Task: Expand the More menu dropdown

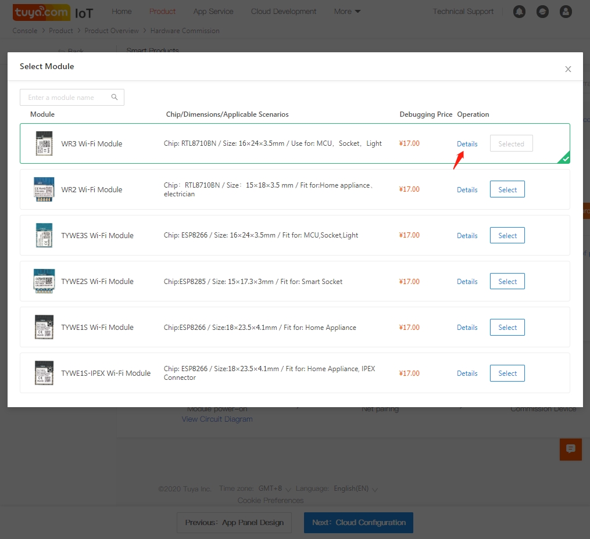Action: (347, 12)
